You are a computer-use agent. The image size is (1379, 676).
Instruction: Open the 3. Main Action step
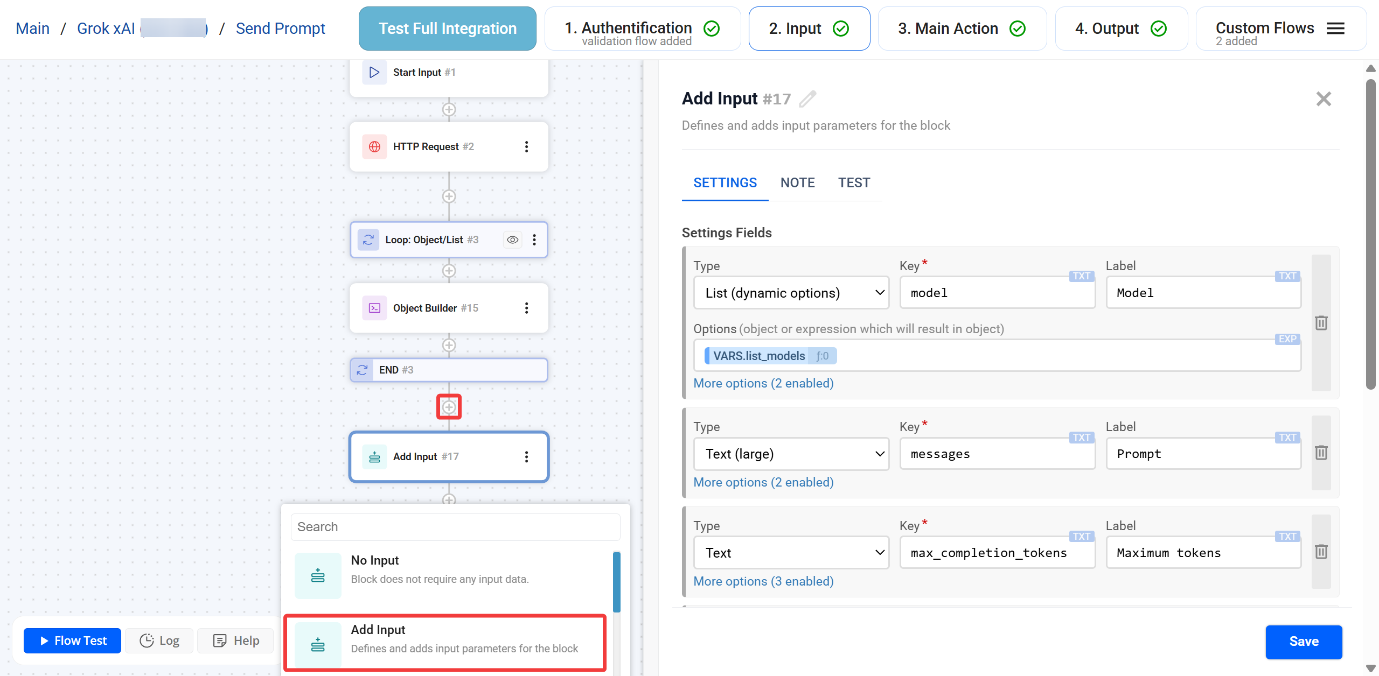962,29
